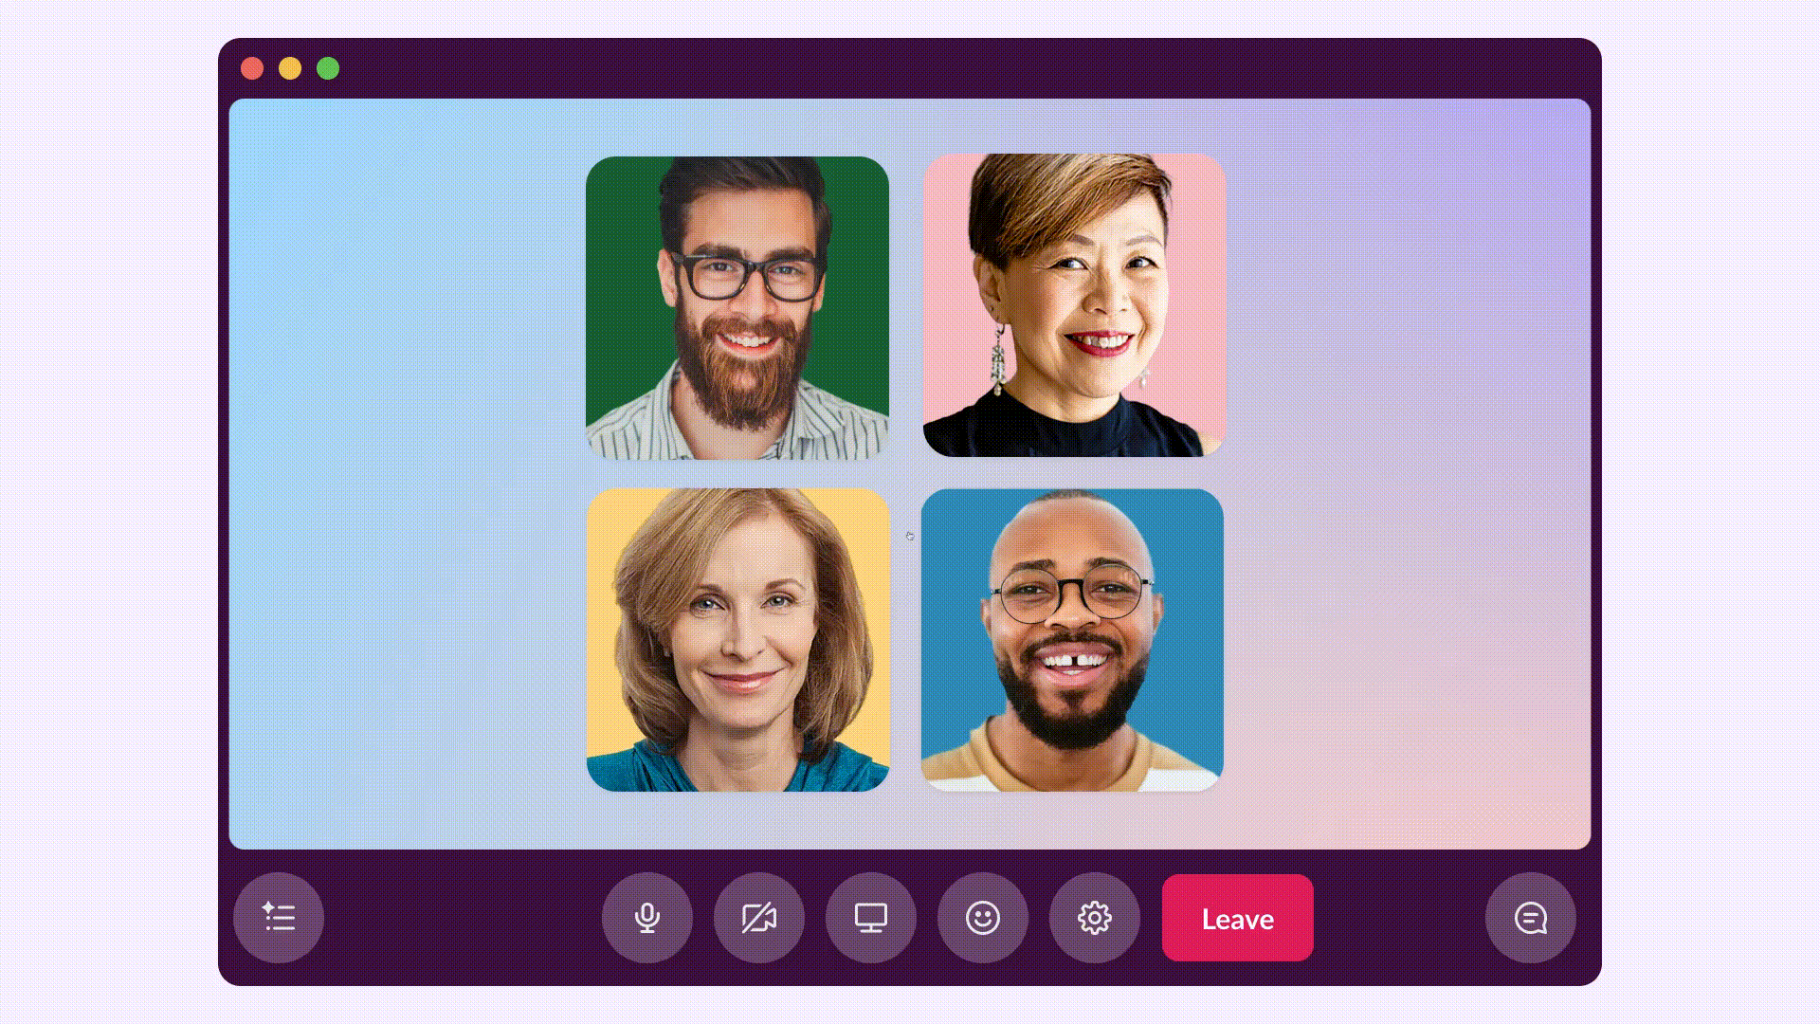Select participant tile with yellow background

point(737,640)
